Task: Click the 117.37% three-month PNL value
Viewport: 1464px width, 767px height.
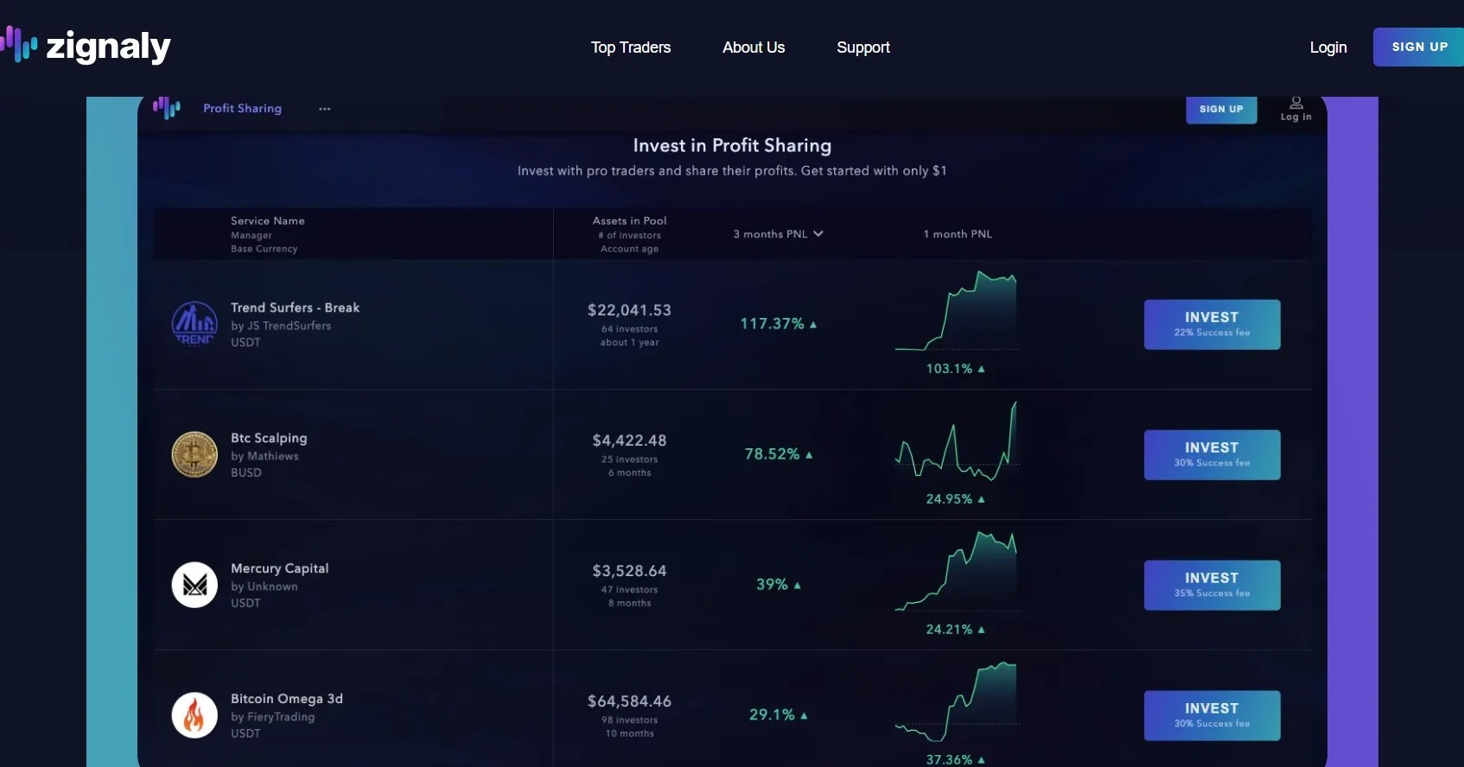Action: coord(778,324)
